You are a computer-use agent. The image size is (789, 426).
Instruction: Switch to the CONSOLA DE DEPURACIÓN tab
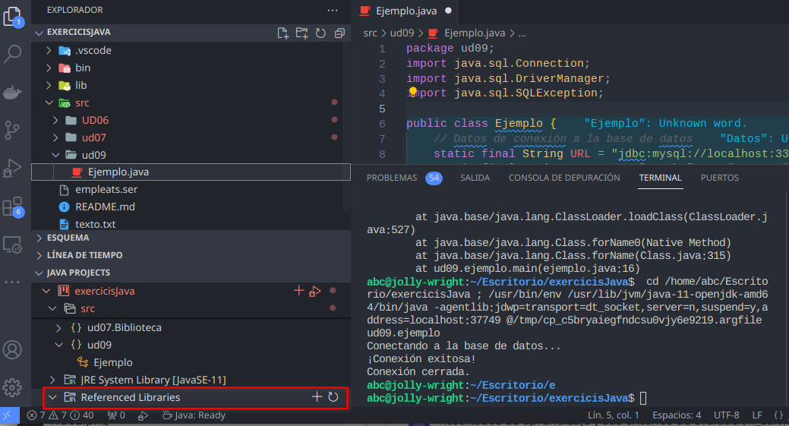tap(564, 178)
